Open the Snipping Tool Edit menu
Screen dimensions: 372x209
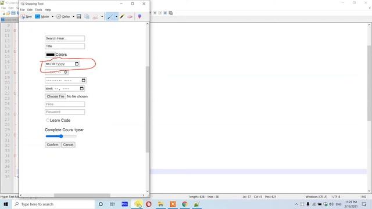click(30, 10)
